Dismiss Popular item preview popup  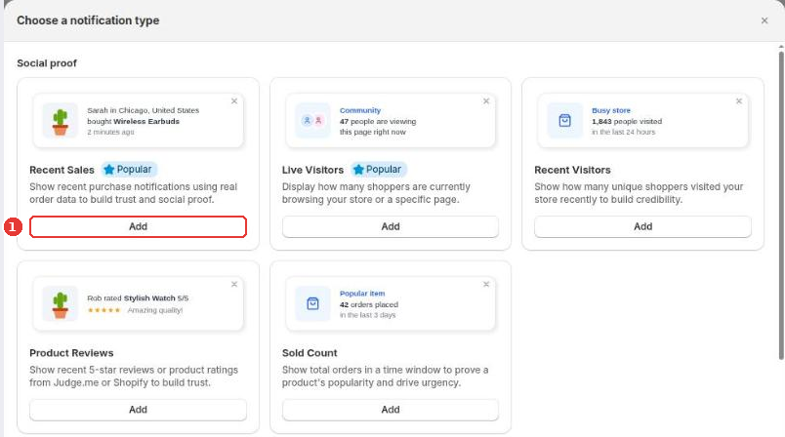tap(486, 284)
